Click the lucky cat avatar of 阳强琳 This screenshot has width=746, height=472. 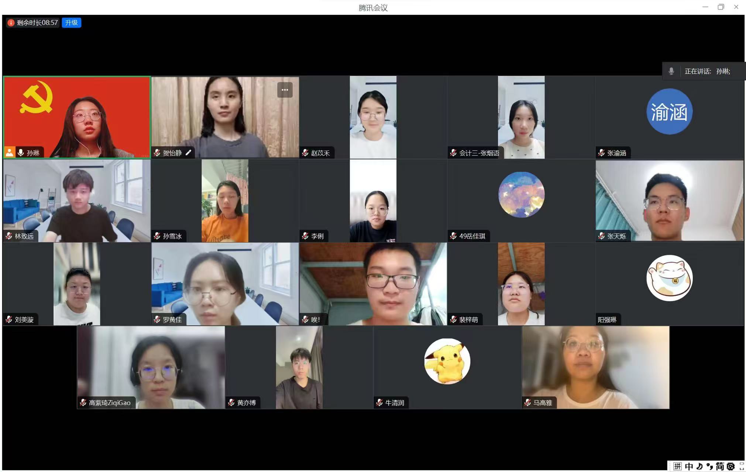tap(669, 278)
